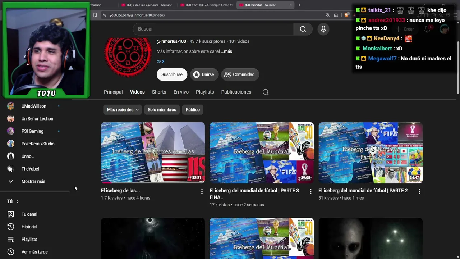
Task: Play the Iceberg de las torres gemelas thumbnail
Action: pos(153,153)
